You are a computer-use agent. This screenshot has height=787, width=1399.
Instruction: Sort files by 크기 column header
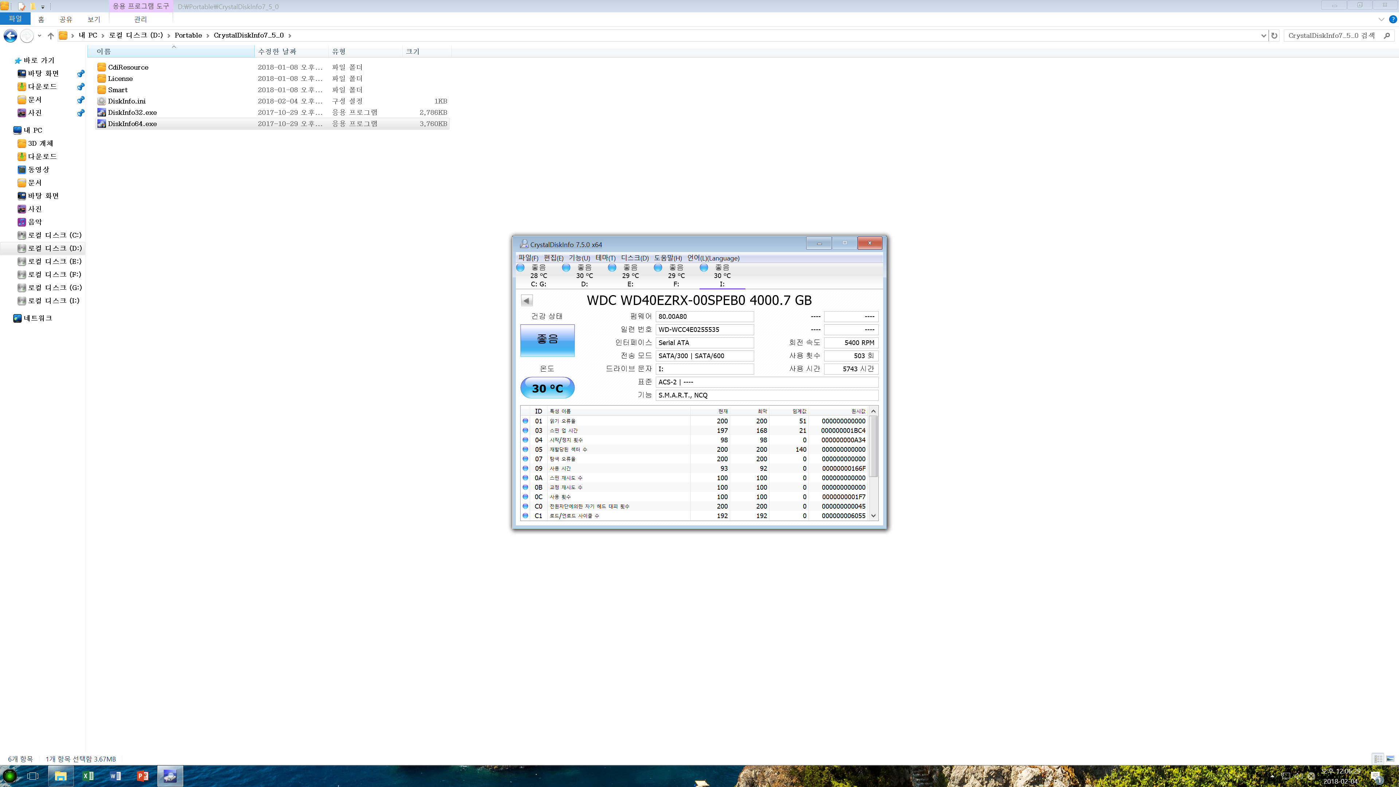[x=427, y=52]
